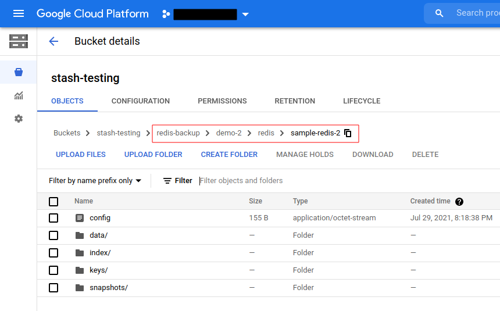
Task: Open the Storage browser bucket icon in sidebar
Action: [19, 72]
